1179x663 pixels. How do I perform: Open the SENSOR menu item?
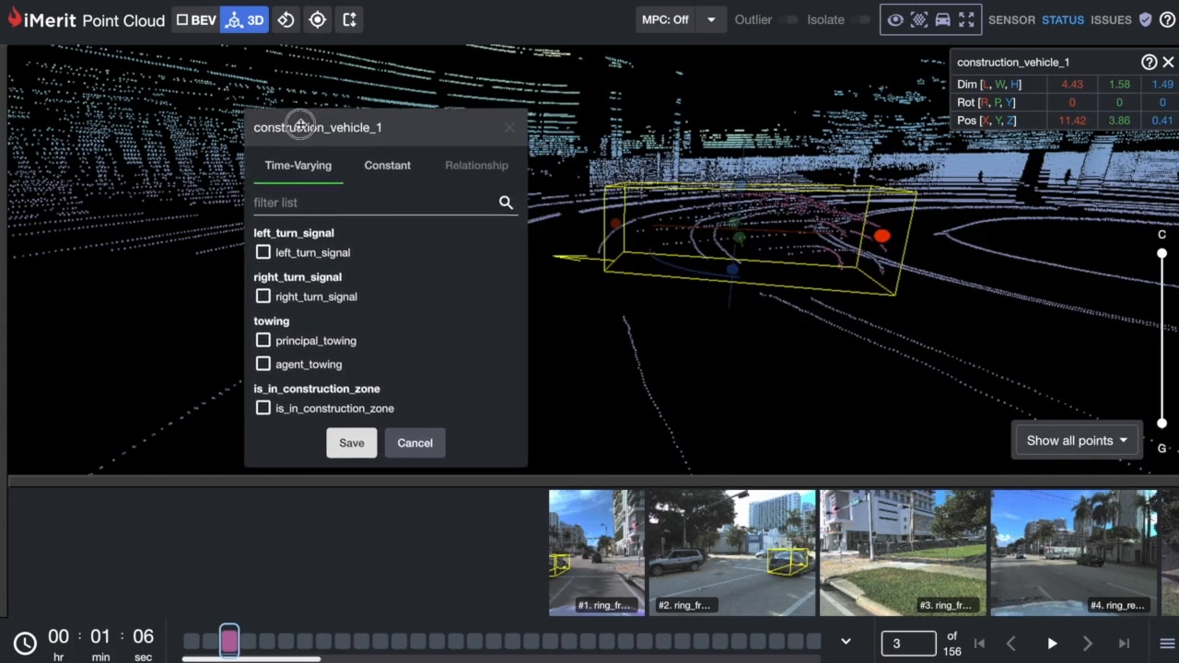click(x=1011, y=19)
